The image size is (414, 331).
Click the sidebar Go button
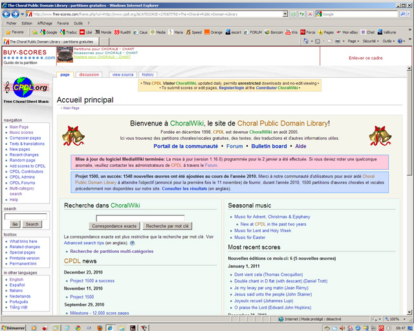click(x=15, y=224)
